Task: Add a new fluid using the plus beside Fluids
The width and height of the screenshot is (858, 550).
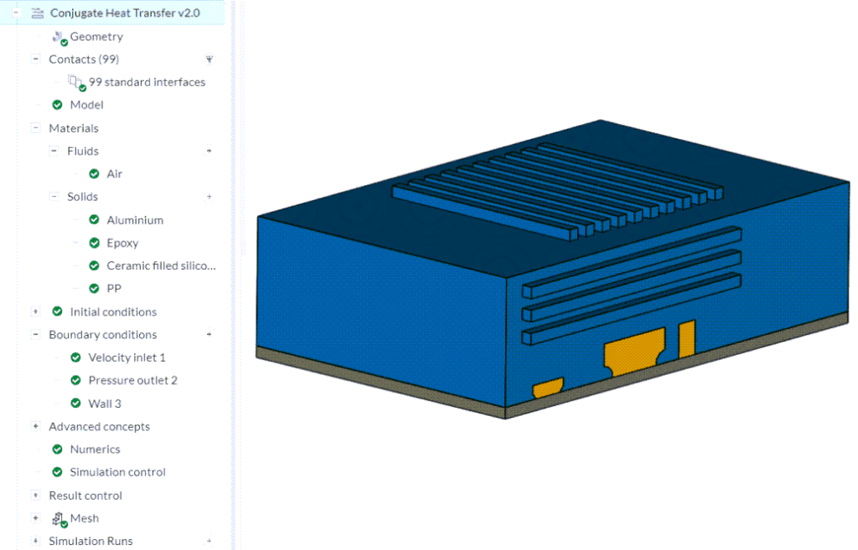Action: pos(209,151)
